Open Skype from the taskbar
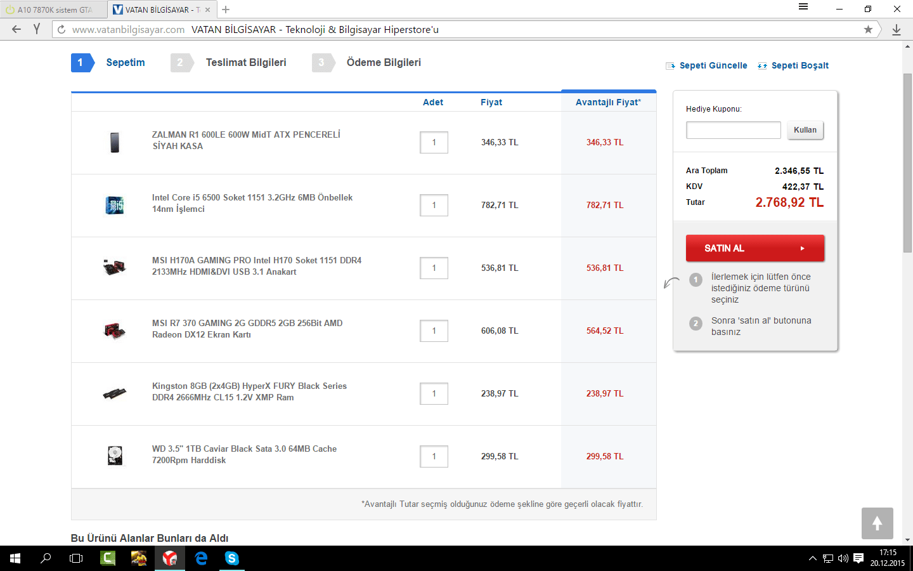 tap(232, 558)
